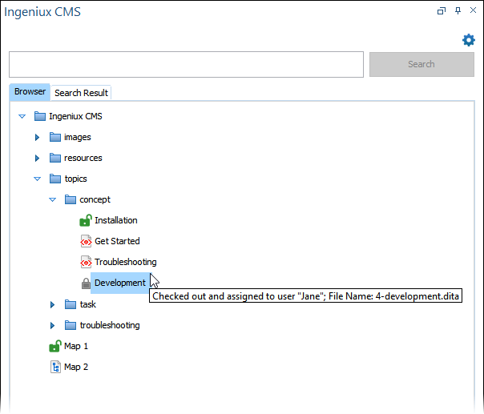Screen dimensions: 484x414
Task: Click the gray lock icon beside Development
Action: click(86, 283)
